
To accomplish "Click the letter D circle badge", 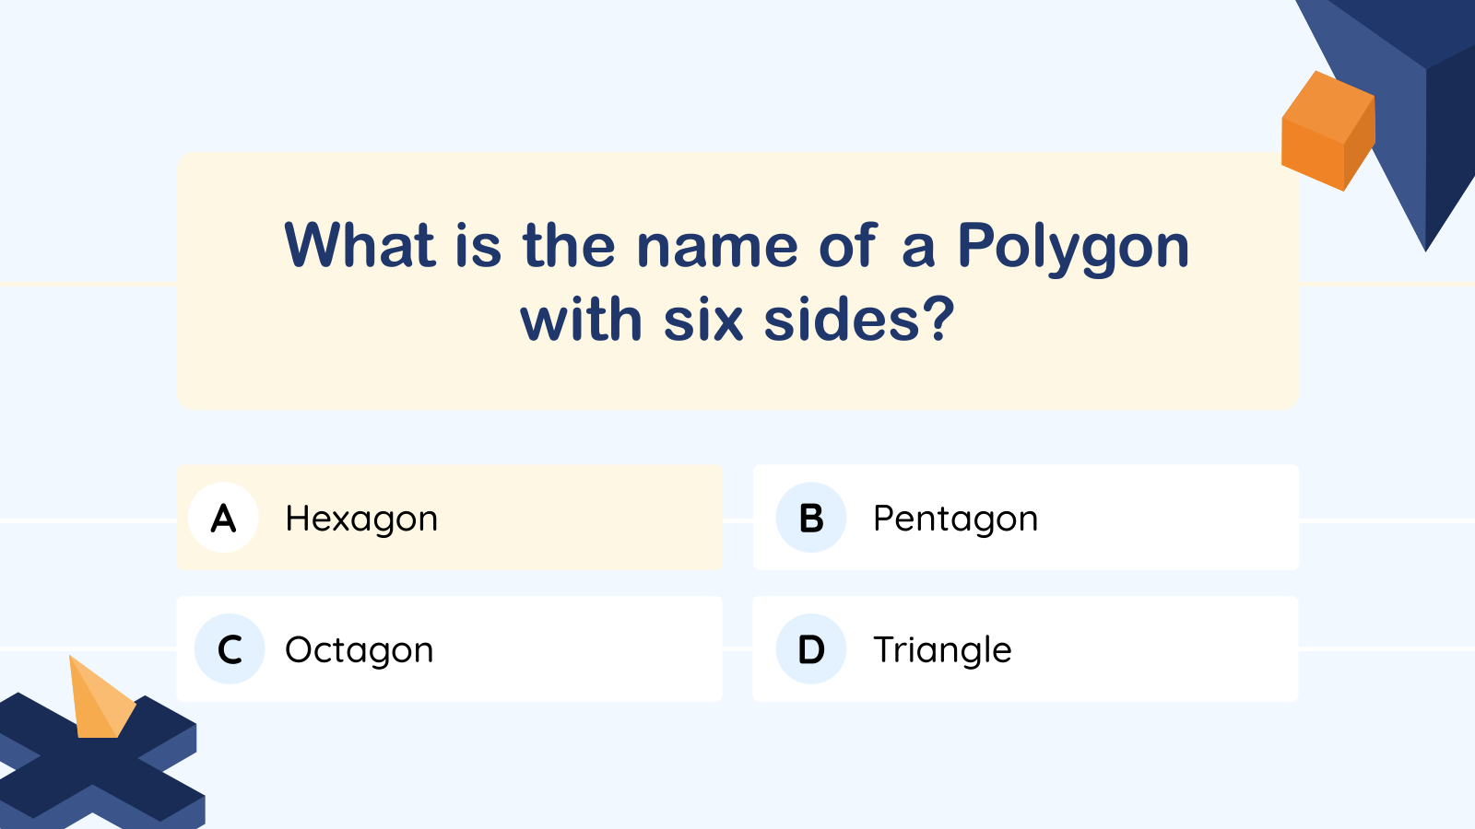I will pyautogui.click(x=811, y=649).
